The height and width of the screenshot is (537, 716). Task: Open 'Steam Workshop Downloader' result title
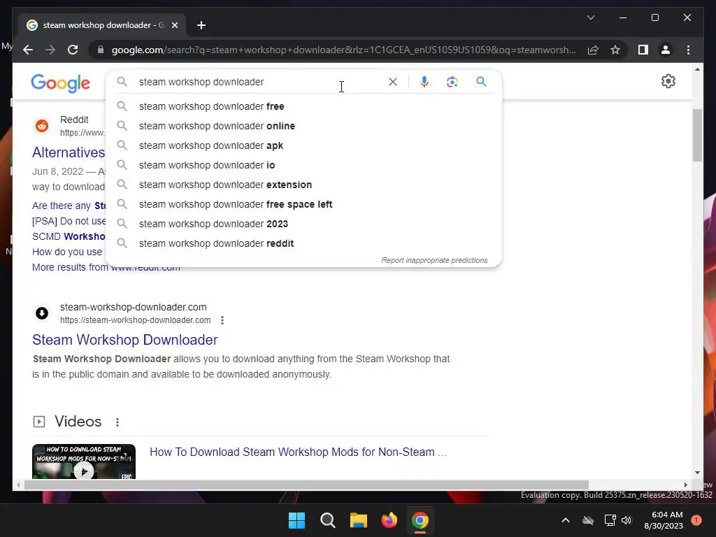pos(124,340)
